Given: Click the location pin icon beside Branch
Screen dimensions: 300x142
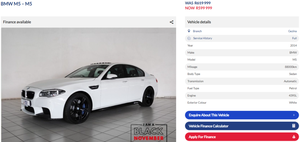Looking at the screenshot, I should [189, 31].
